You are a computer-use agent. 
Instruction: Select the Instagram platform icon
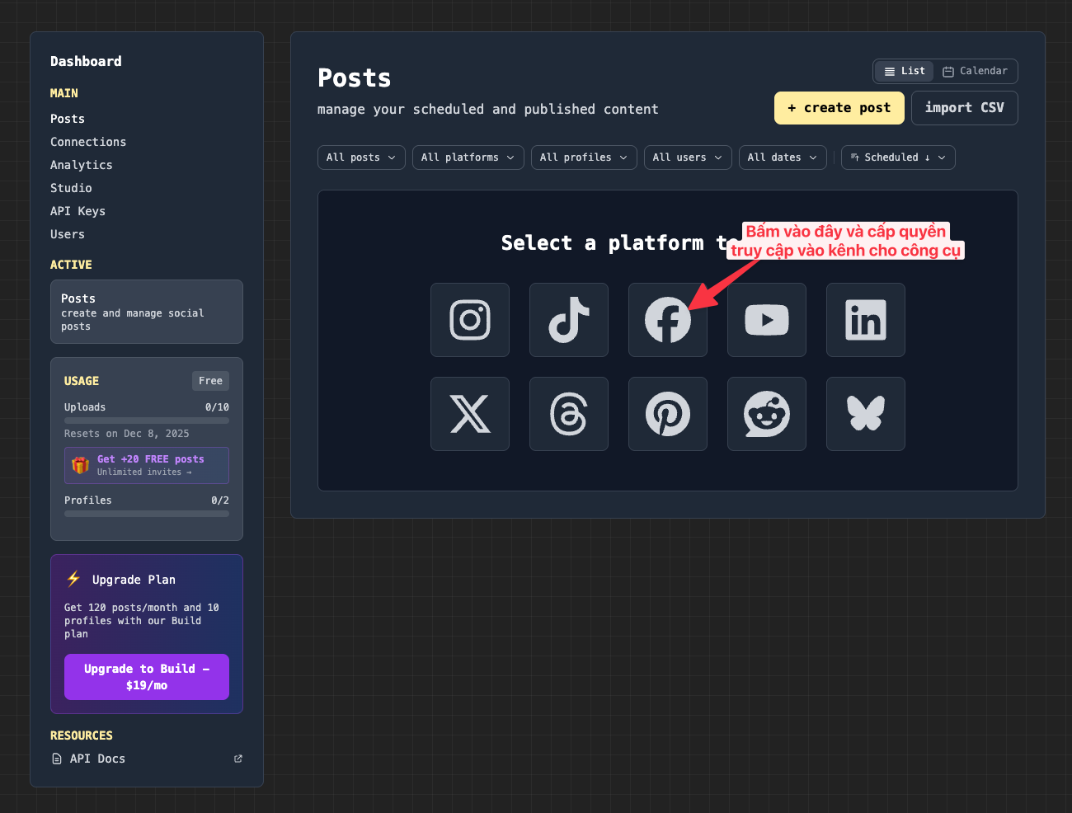tap(470, 320)
